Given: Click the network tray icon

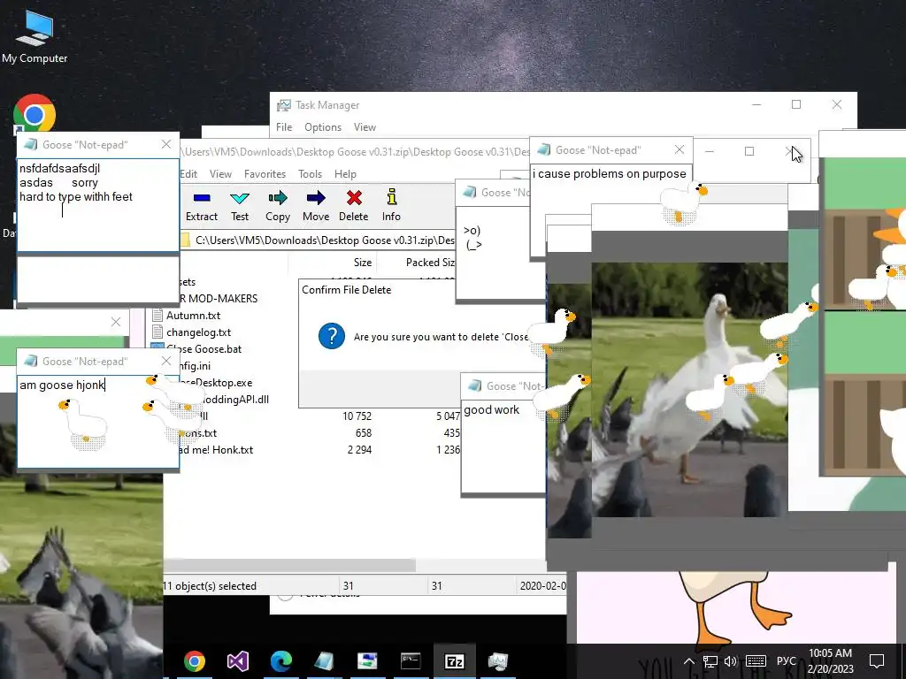Looking at the screenshot, I should pyautogui.click(x=710, y=661).
